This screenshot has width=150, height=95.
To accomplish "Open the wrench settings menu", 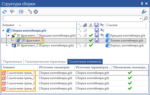I will coord(144,12).
